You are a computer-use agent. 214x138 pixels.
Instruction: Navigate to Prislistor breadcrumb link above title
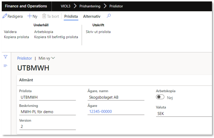tap(24, 58)
